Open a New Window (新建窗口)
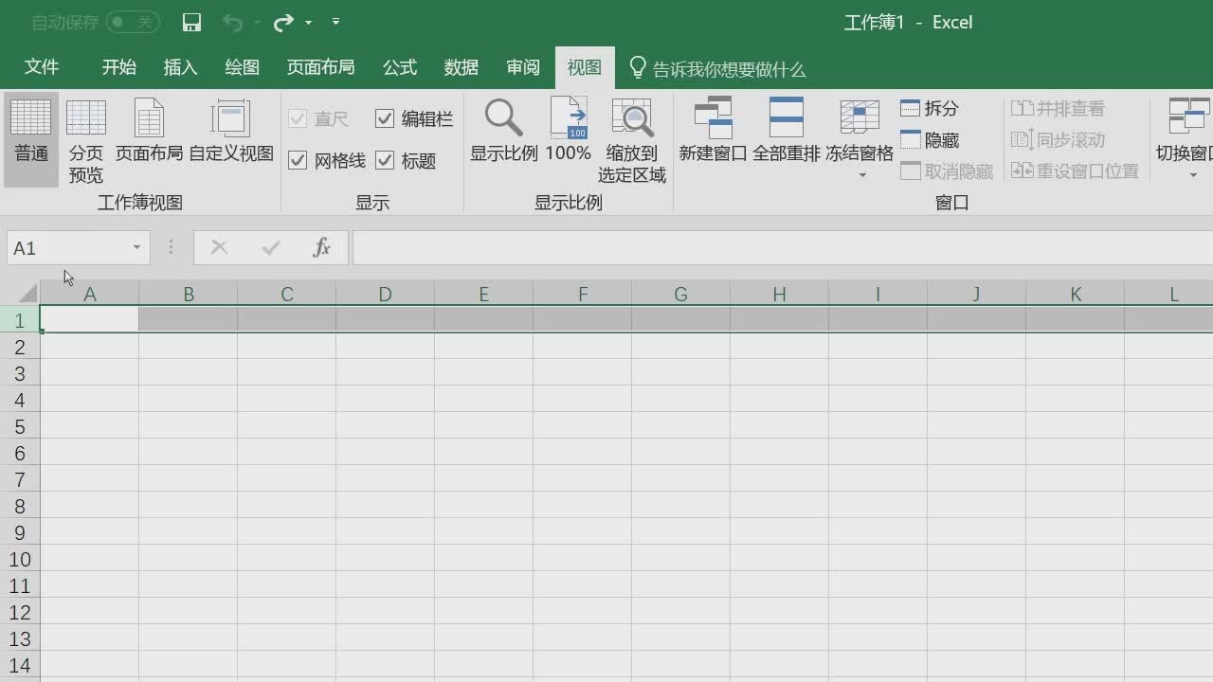 [x=713, y=131]
